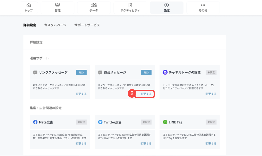Click the Meta advertising logo icon
The width and height of the screenshot is (262, 156).
35,122
